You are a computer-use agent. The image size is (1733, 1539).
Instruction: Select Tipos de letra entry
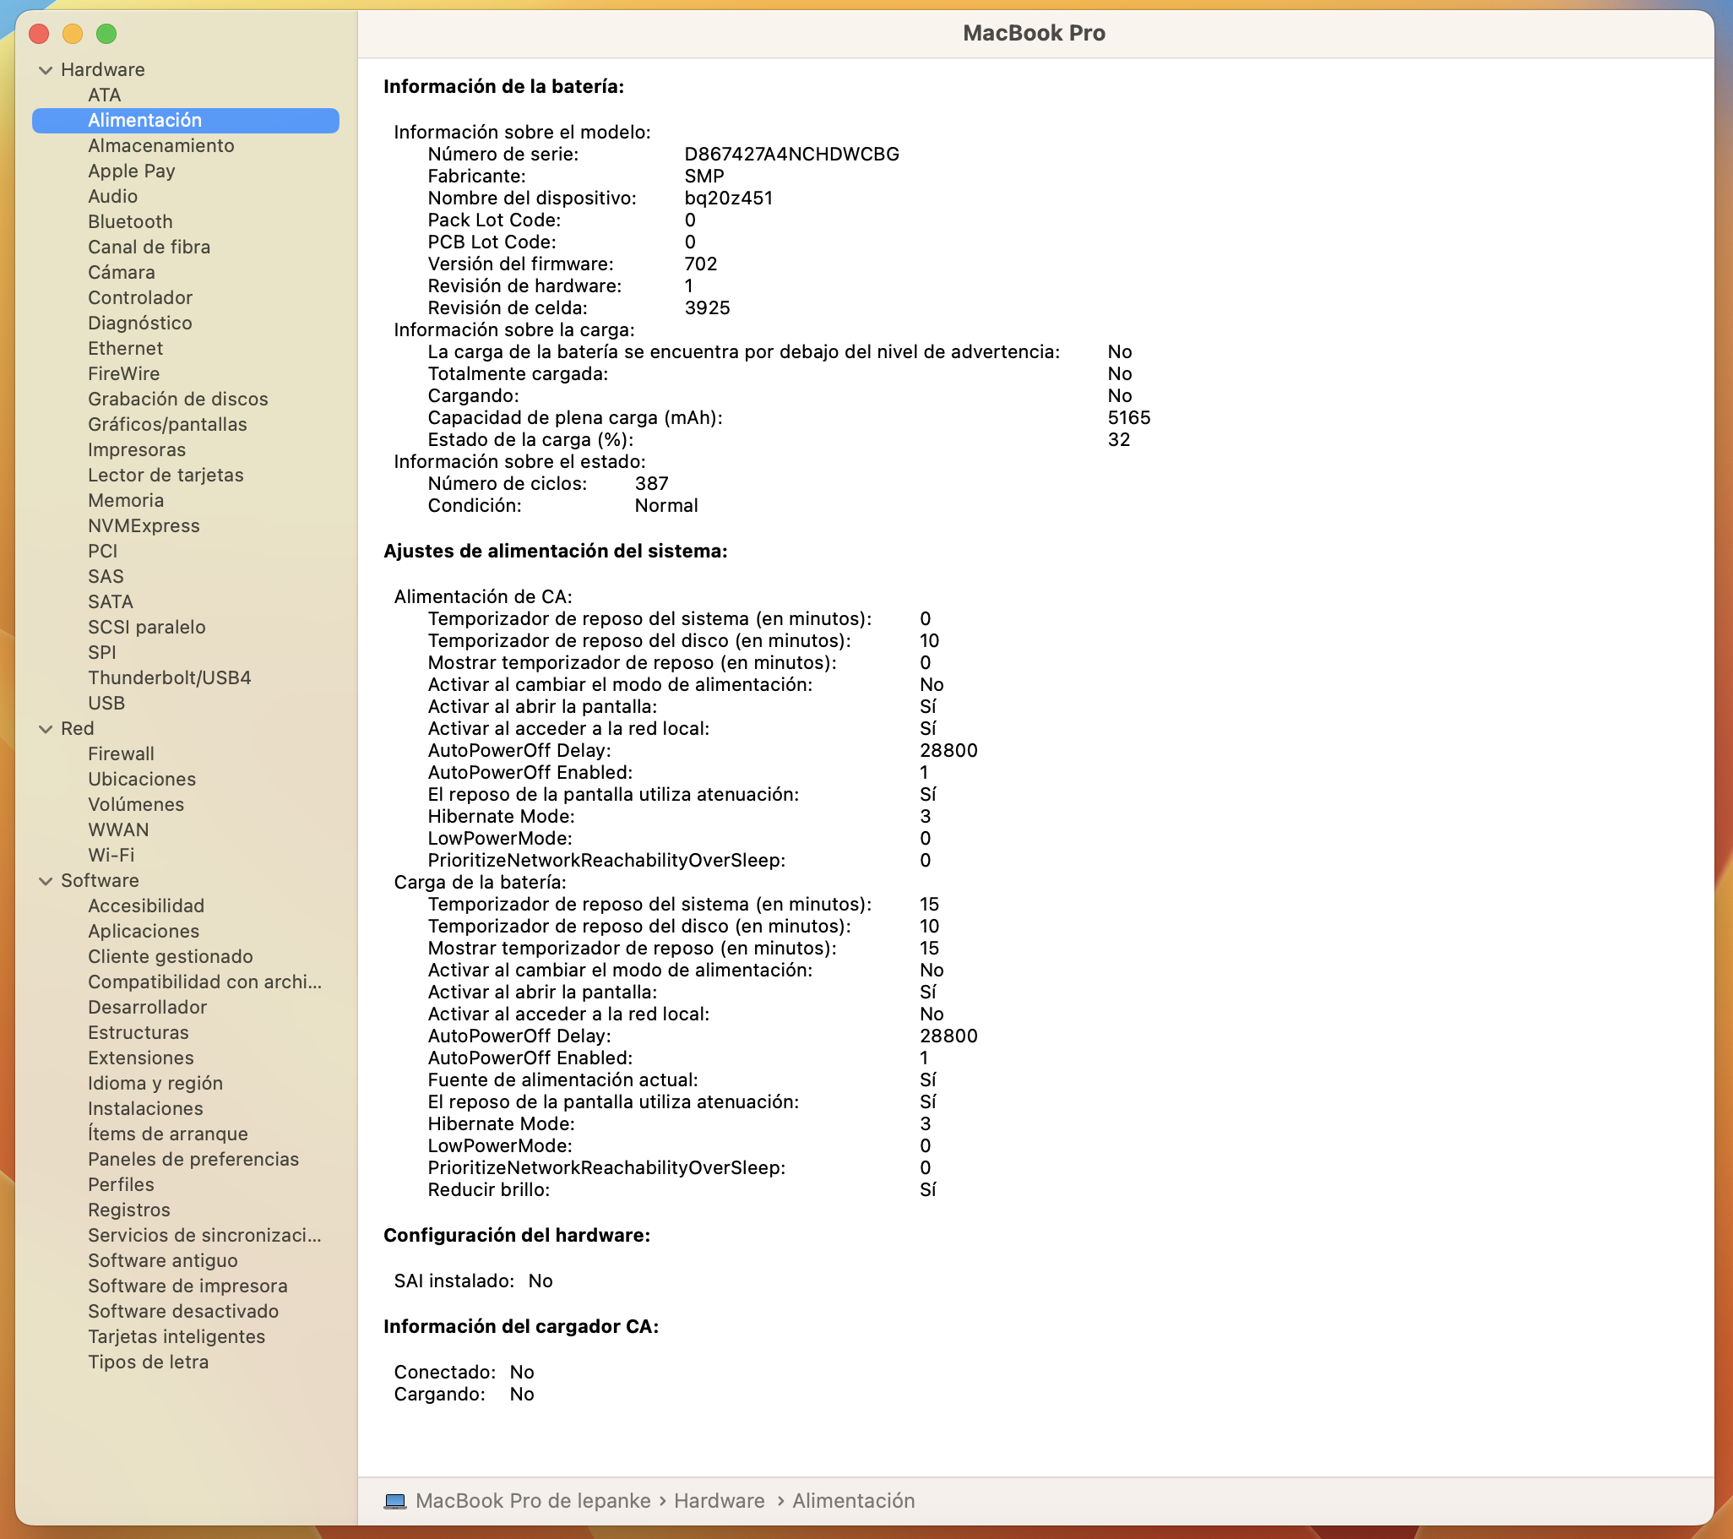point(148,1362)
